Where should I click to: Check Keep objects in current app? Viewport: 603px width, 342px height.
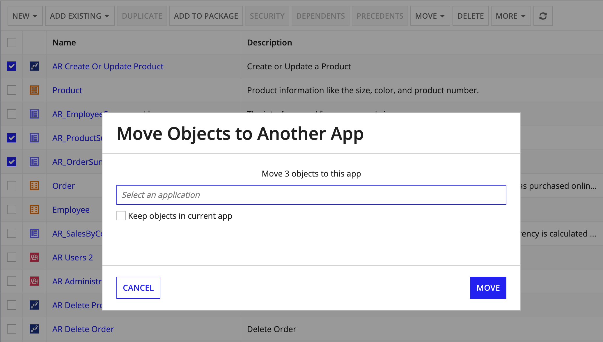pos(121,216)
